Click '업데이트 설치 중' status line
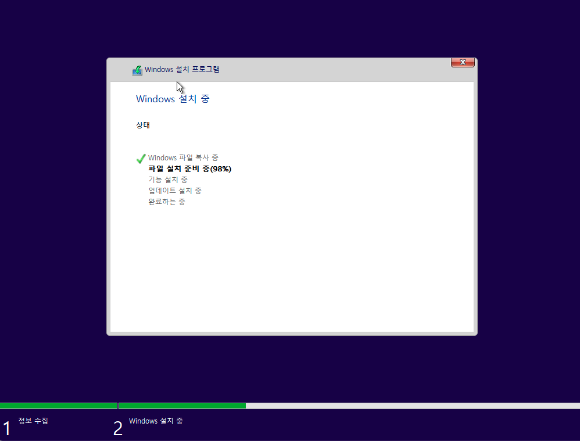The height and width of the screenshot is (441, 580). tap(175, 191)
